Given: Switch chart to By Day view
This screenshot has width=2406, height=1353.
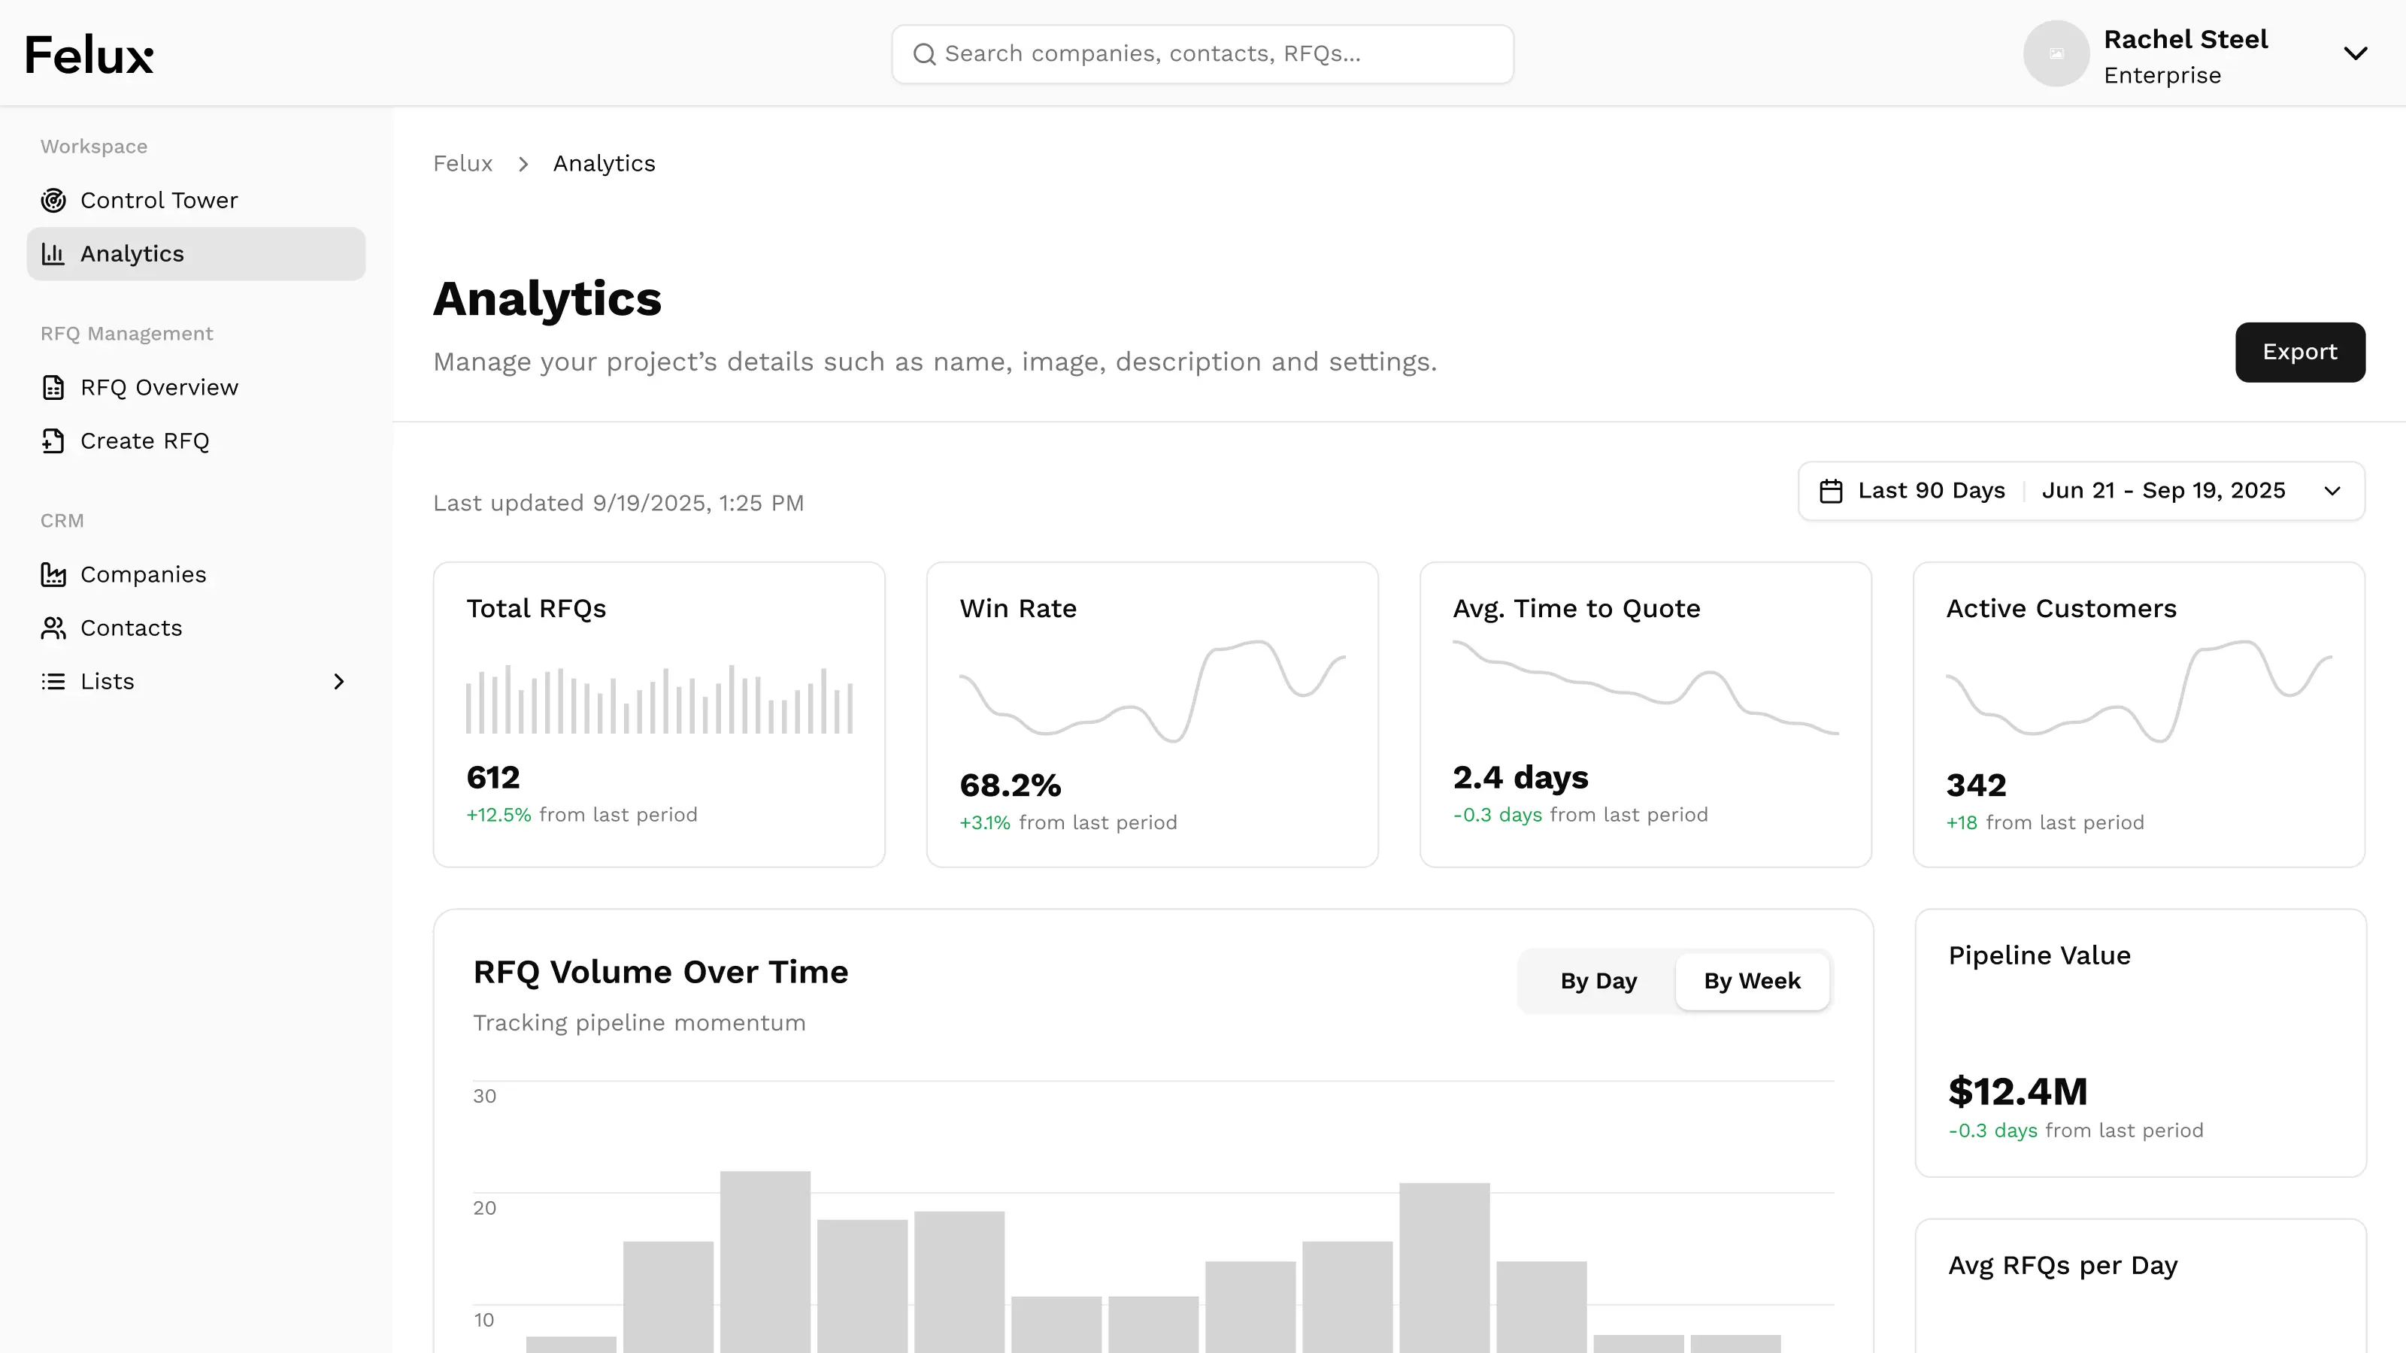Looking at the screenshot, I should (x=1598, y=982).
